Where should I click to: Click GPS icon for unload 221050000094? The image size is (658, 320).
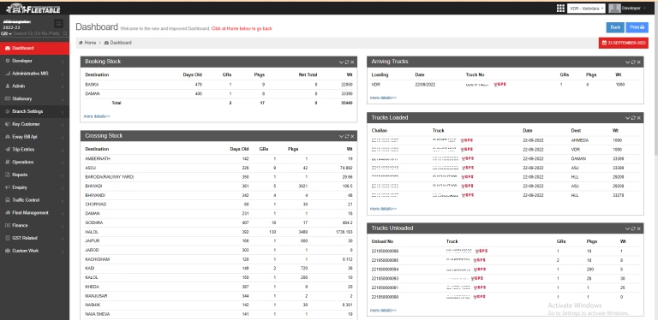[480, 270]
